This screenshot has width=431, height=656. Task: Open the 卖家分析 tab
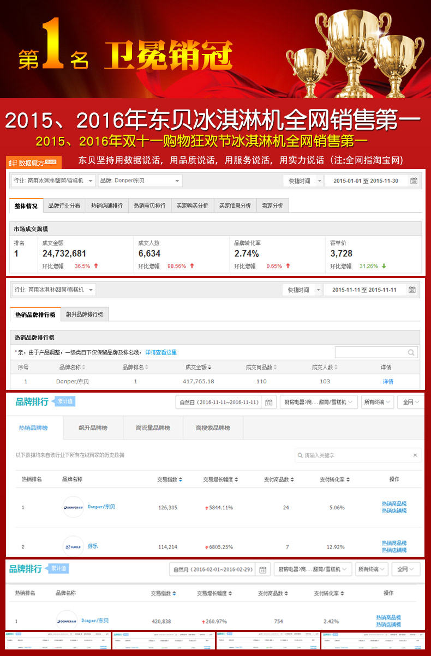click(272, 206)
